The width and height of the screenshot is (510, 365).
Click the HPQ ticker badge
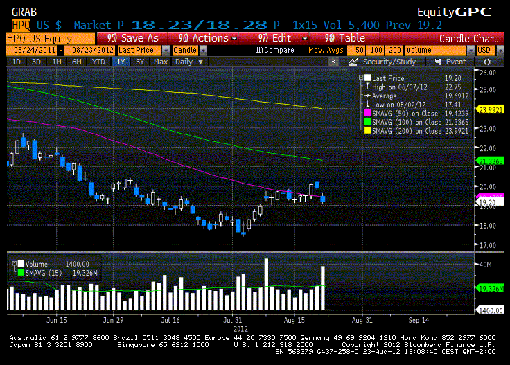pyautogui.click(x=21, y=25)
